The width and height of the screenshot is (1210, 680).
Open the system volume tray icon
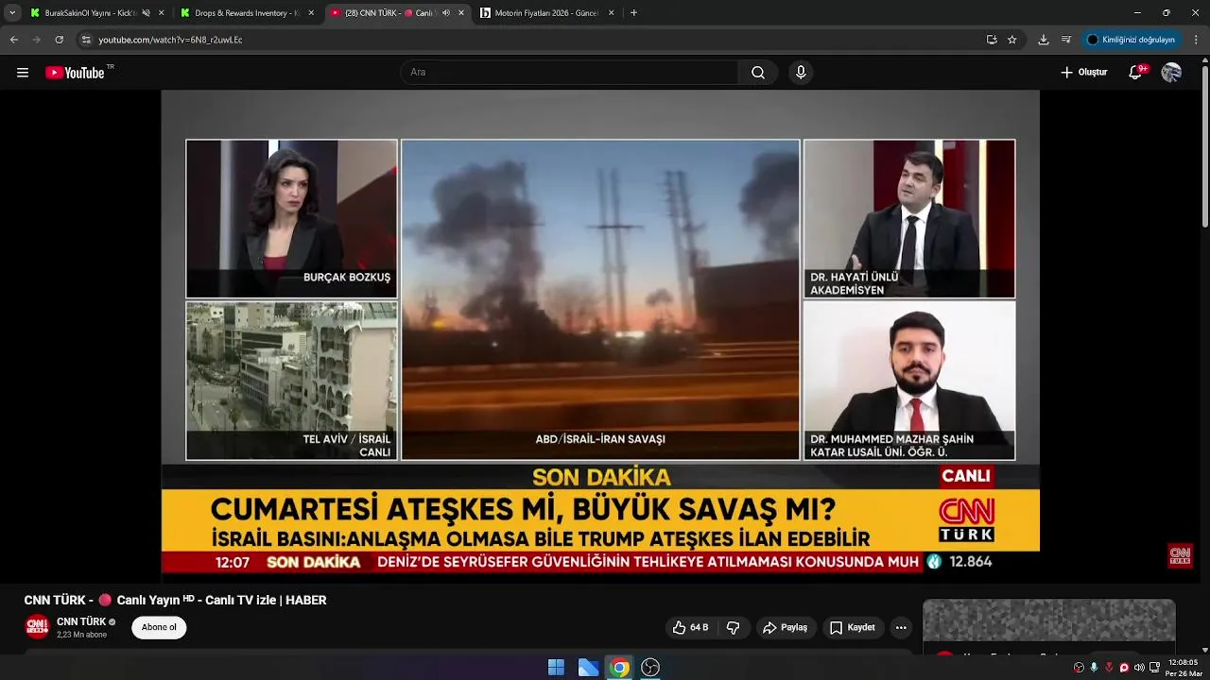pos(1140,668)
